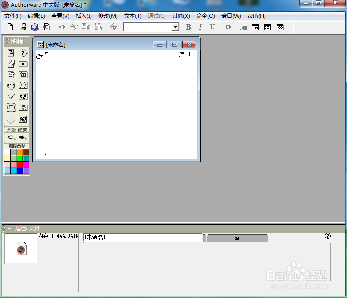Click the New file toolbar icon
Image resolution: width=347 pixels, height=298 pixels.
pos(10,27)
